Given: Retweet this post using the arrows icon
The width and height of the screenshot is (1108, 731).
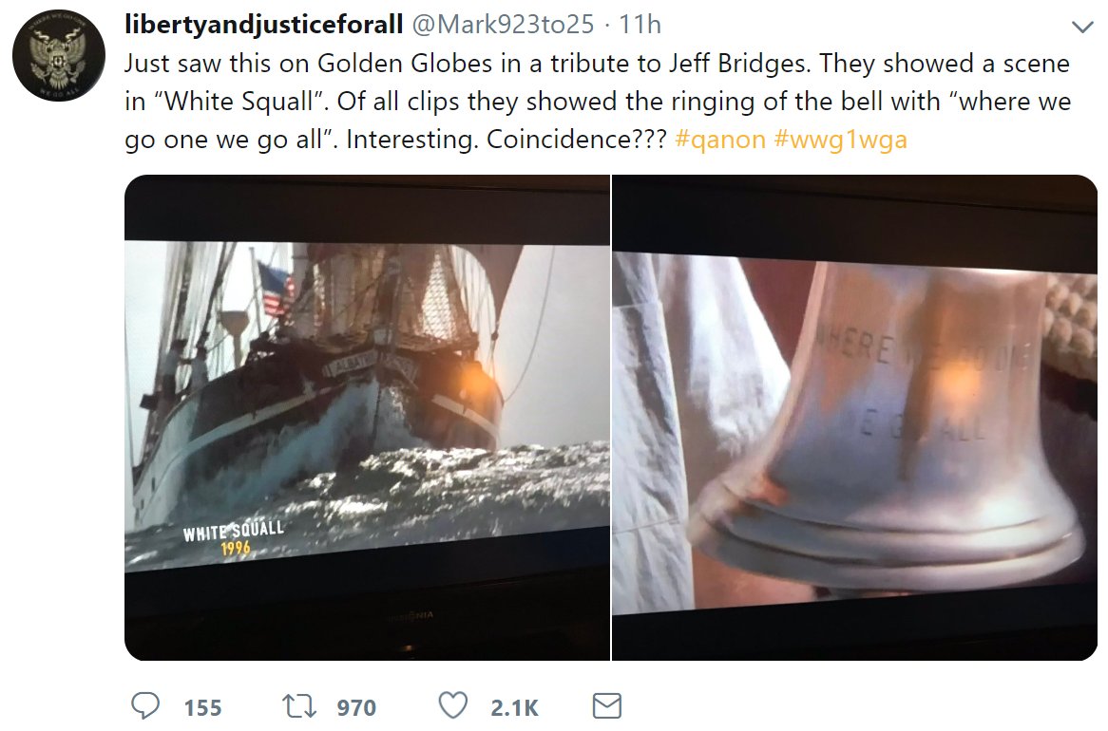Looking at the screenshot, I should point(299,706).
